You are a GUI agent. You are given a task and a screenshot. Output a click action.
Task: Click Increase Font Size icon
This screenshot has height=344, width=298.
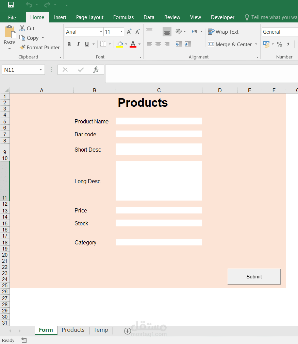click(x=129, y=32)
